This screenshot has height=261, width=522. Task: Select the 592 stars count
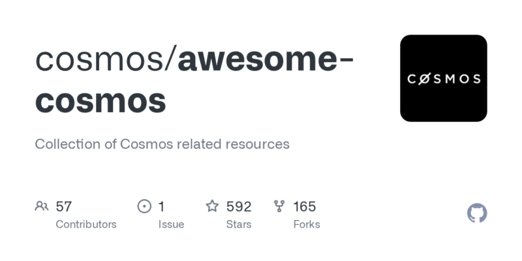coord(239,206)
